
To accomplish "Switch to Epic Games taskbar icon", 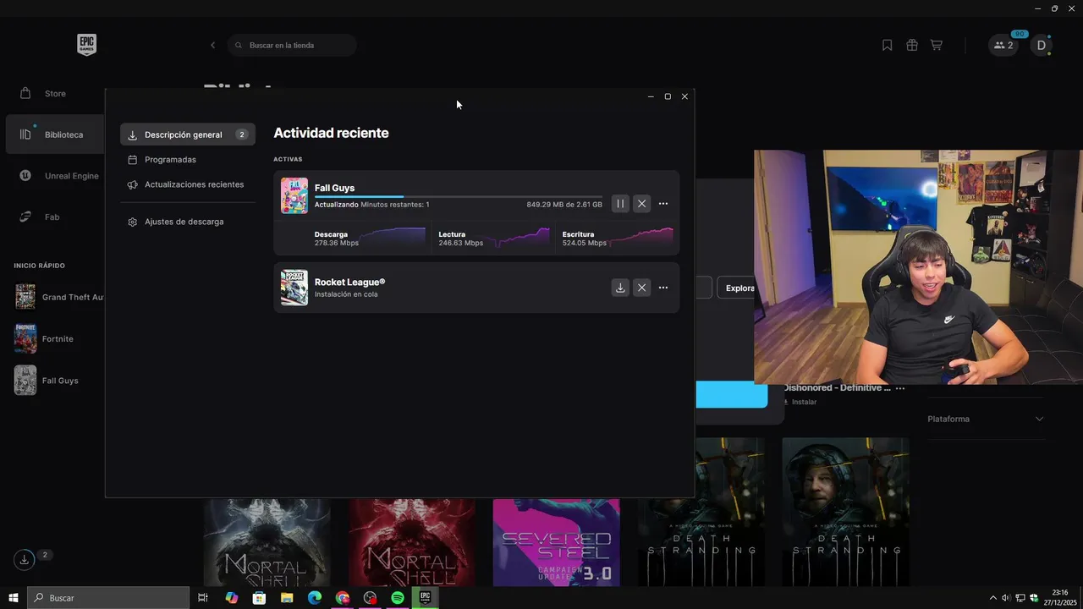I will pyautogui.click(x=426, y=598).
